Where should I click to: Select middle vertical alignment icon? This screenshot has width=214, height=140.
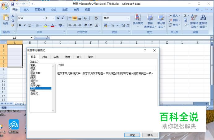click(x=75, y=18)
